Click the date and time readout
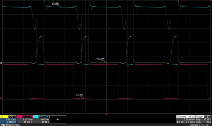Screen dimensions: 212x126 coord(199,125)
